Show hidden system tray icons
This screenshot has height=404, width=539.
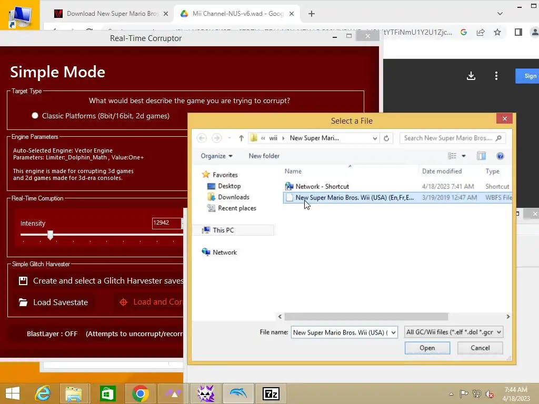coord(451,394)
